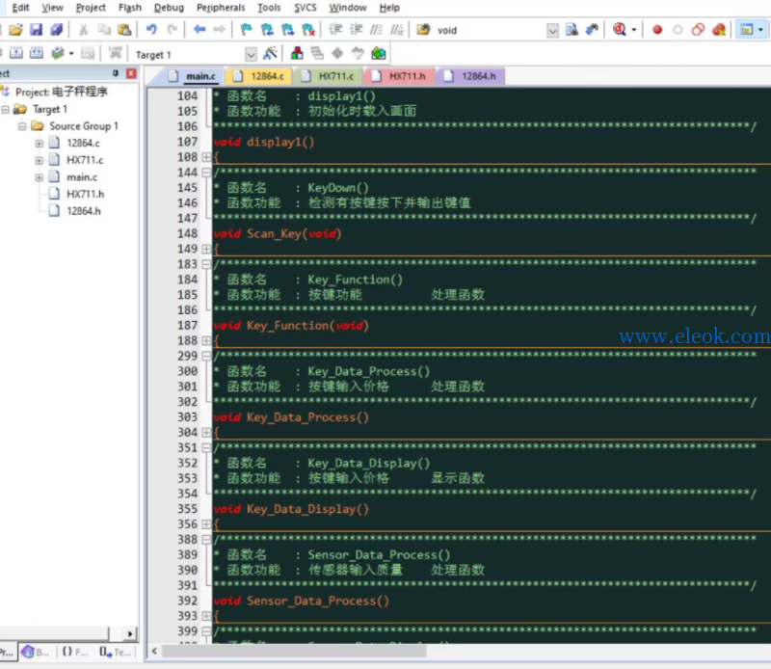Save the current file

pos(36,30)
